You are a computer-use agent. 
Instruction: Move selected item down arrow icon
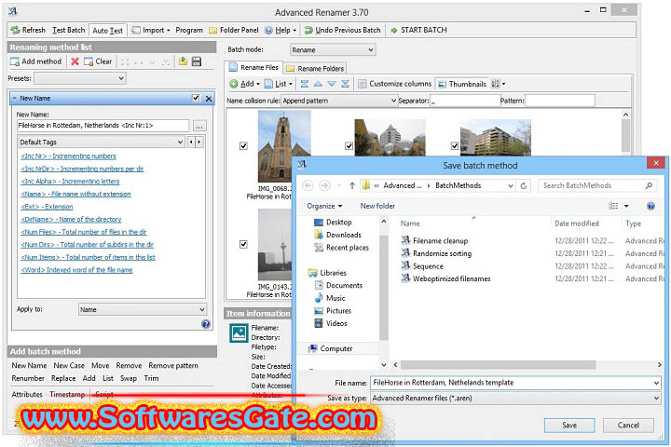pyautogui.click(x=332, y=84)
